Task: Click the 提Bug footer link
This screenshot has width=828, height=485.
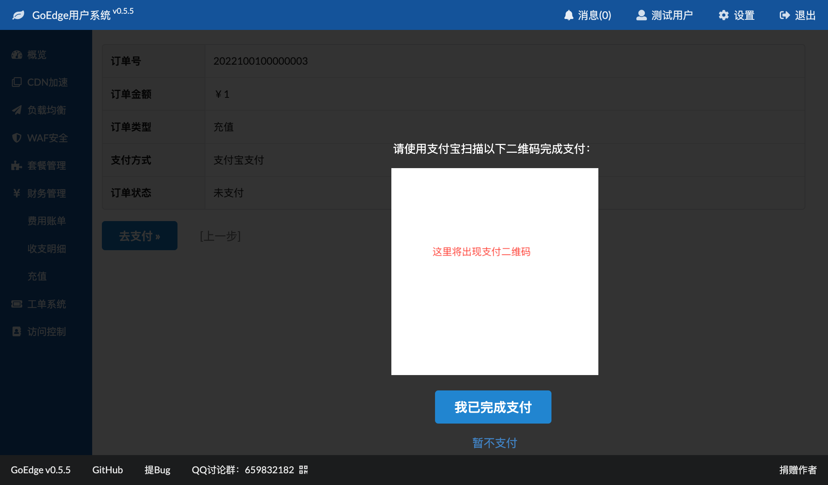Action: [x=157, y=470]
